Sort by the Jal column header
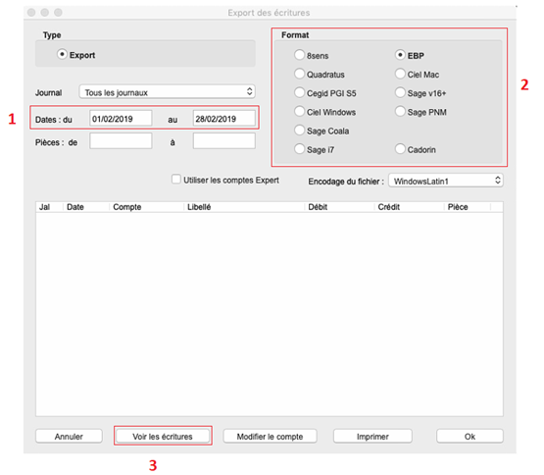This screenshot has width=544, height=475. 49,207
